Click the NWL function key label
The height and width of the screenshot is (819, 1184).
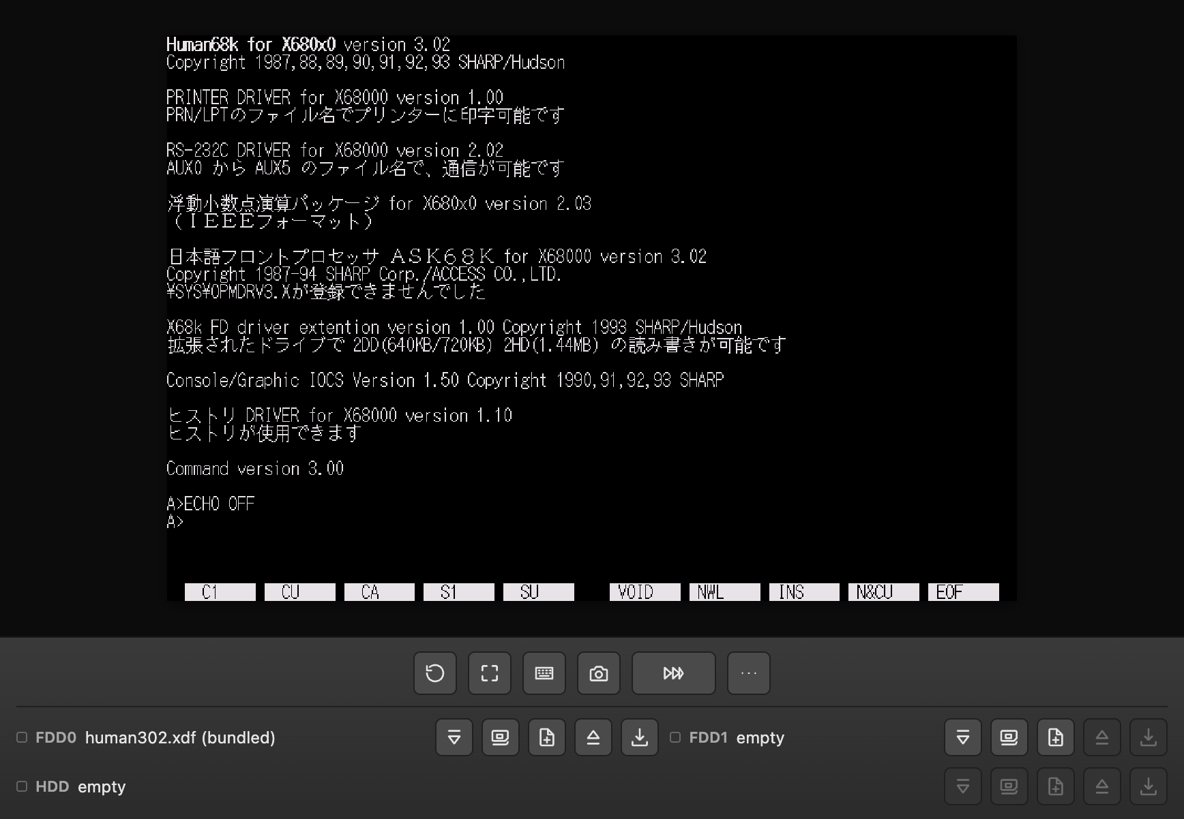(x=725, y=592)
